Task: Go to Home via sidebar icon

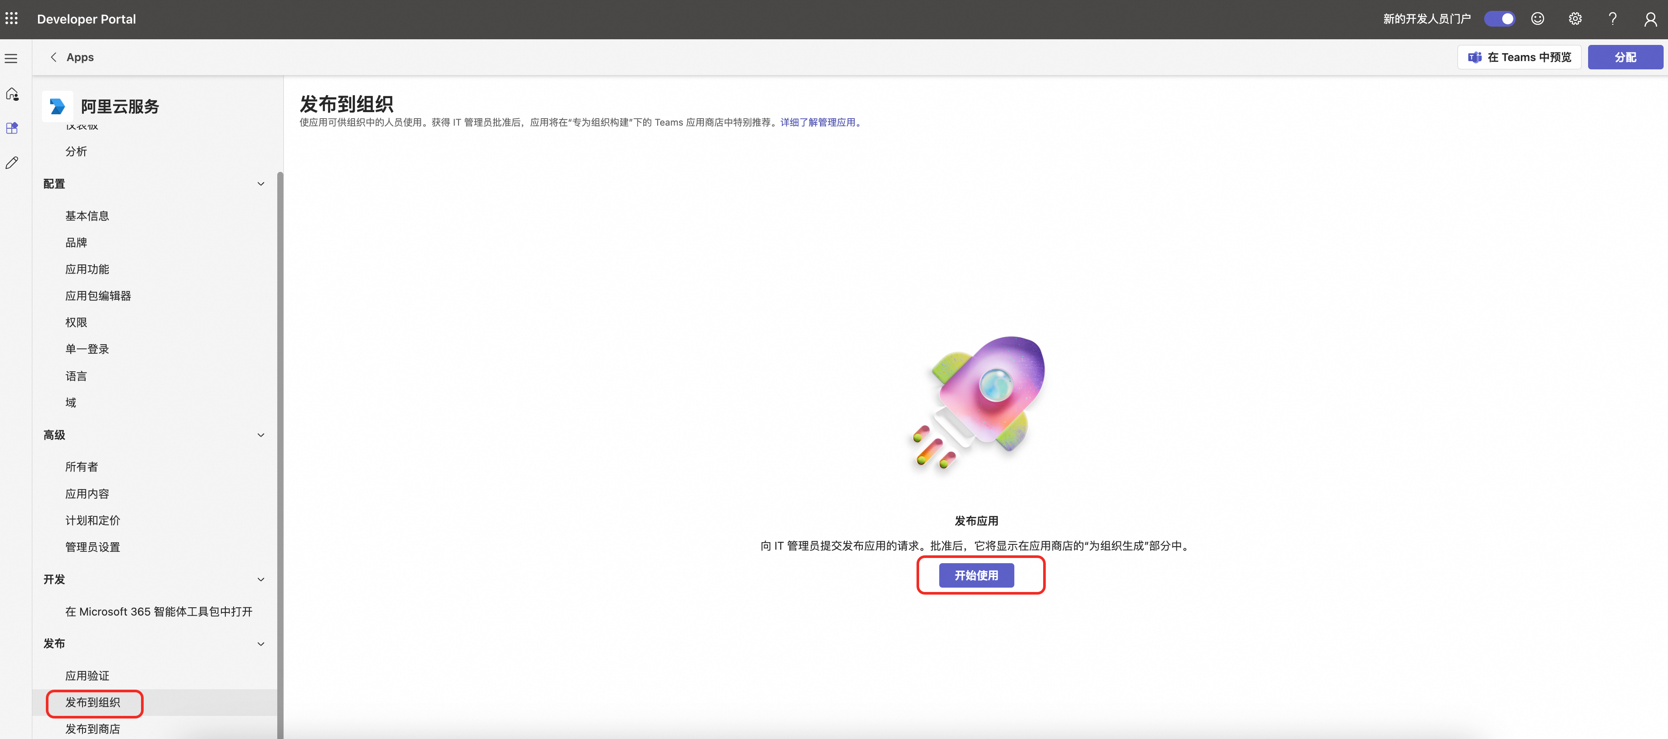Action: tap(12, 95)
